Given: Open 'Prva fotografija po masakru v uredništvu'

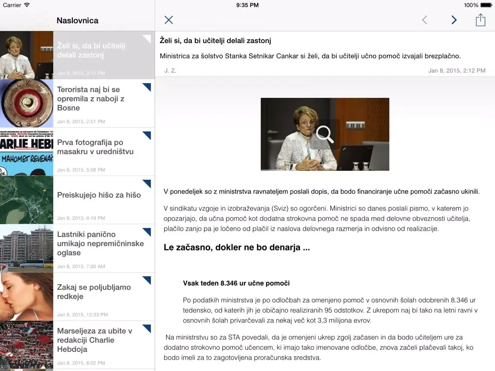Looking at the screenshot, I should click(x=95, y=147).
